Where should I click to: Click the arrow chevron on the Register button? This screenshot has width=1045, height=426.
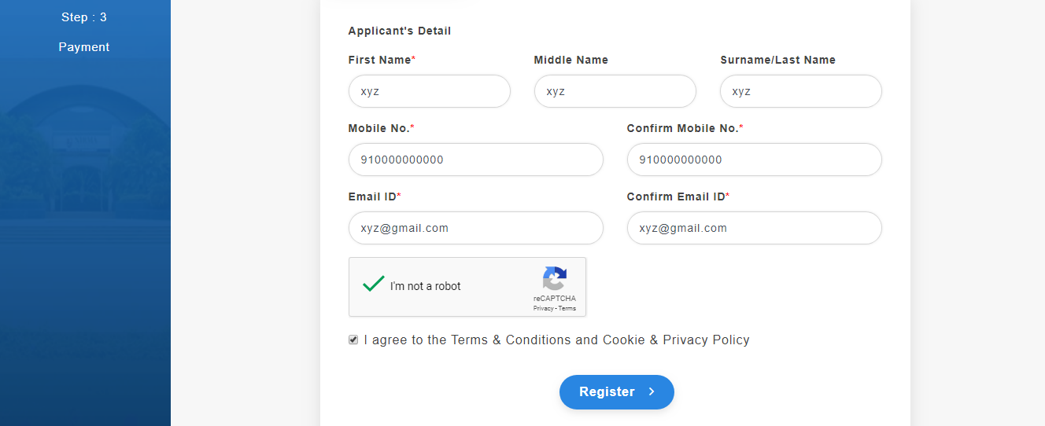(x=652, y=391)
